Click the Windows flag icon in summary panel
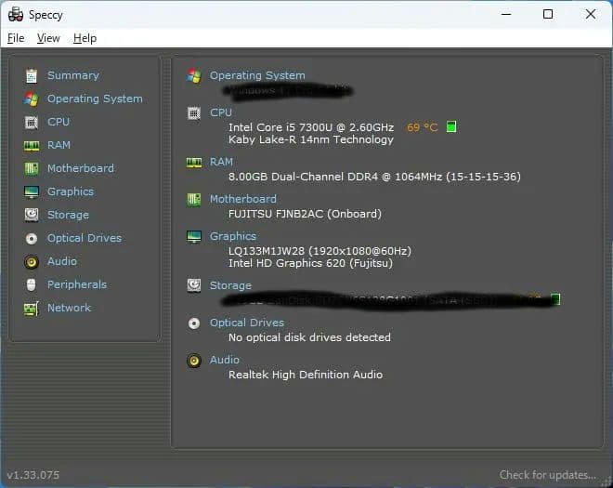613x488 pixels. [194, 75]
